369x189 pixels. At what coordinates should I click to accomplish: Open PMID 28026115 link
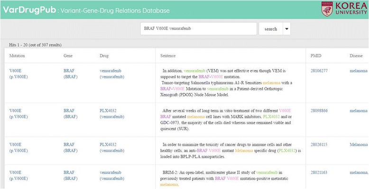(x=319, y=144)
